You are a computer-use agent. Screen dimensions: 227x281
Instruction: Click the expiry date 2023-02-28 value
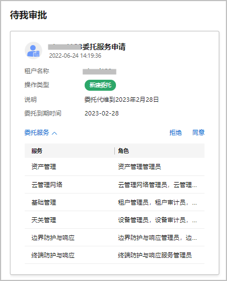102,113
